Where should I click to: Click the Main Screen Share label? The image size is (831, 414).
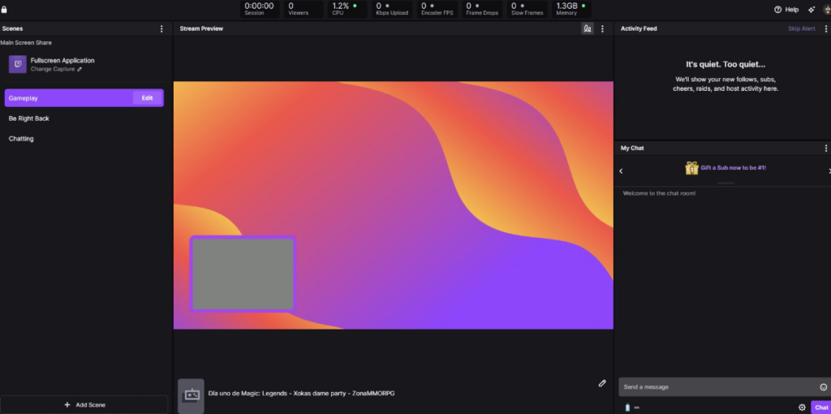(x=26, y=42)
